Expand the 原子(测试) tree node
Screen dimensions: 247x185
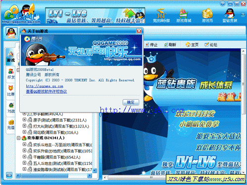click(24, 120)
